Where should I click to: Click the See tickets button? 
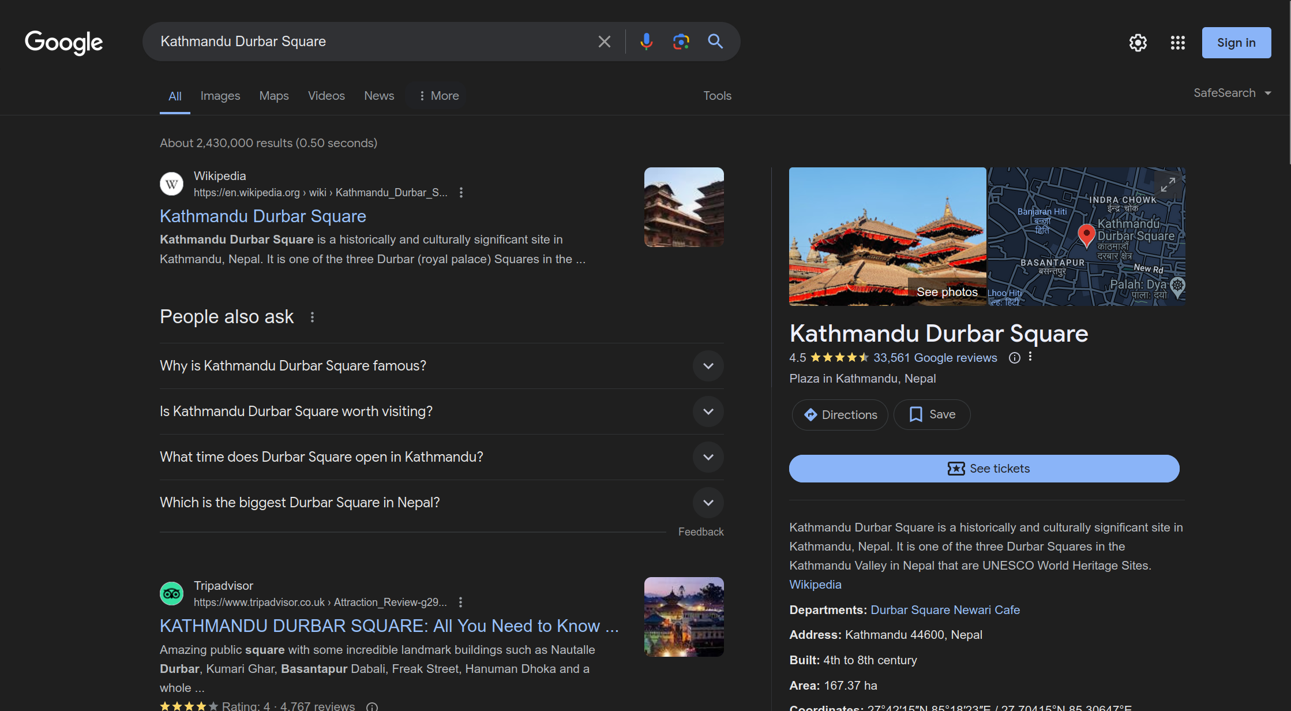click(984, 469)
